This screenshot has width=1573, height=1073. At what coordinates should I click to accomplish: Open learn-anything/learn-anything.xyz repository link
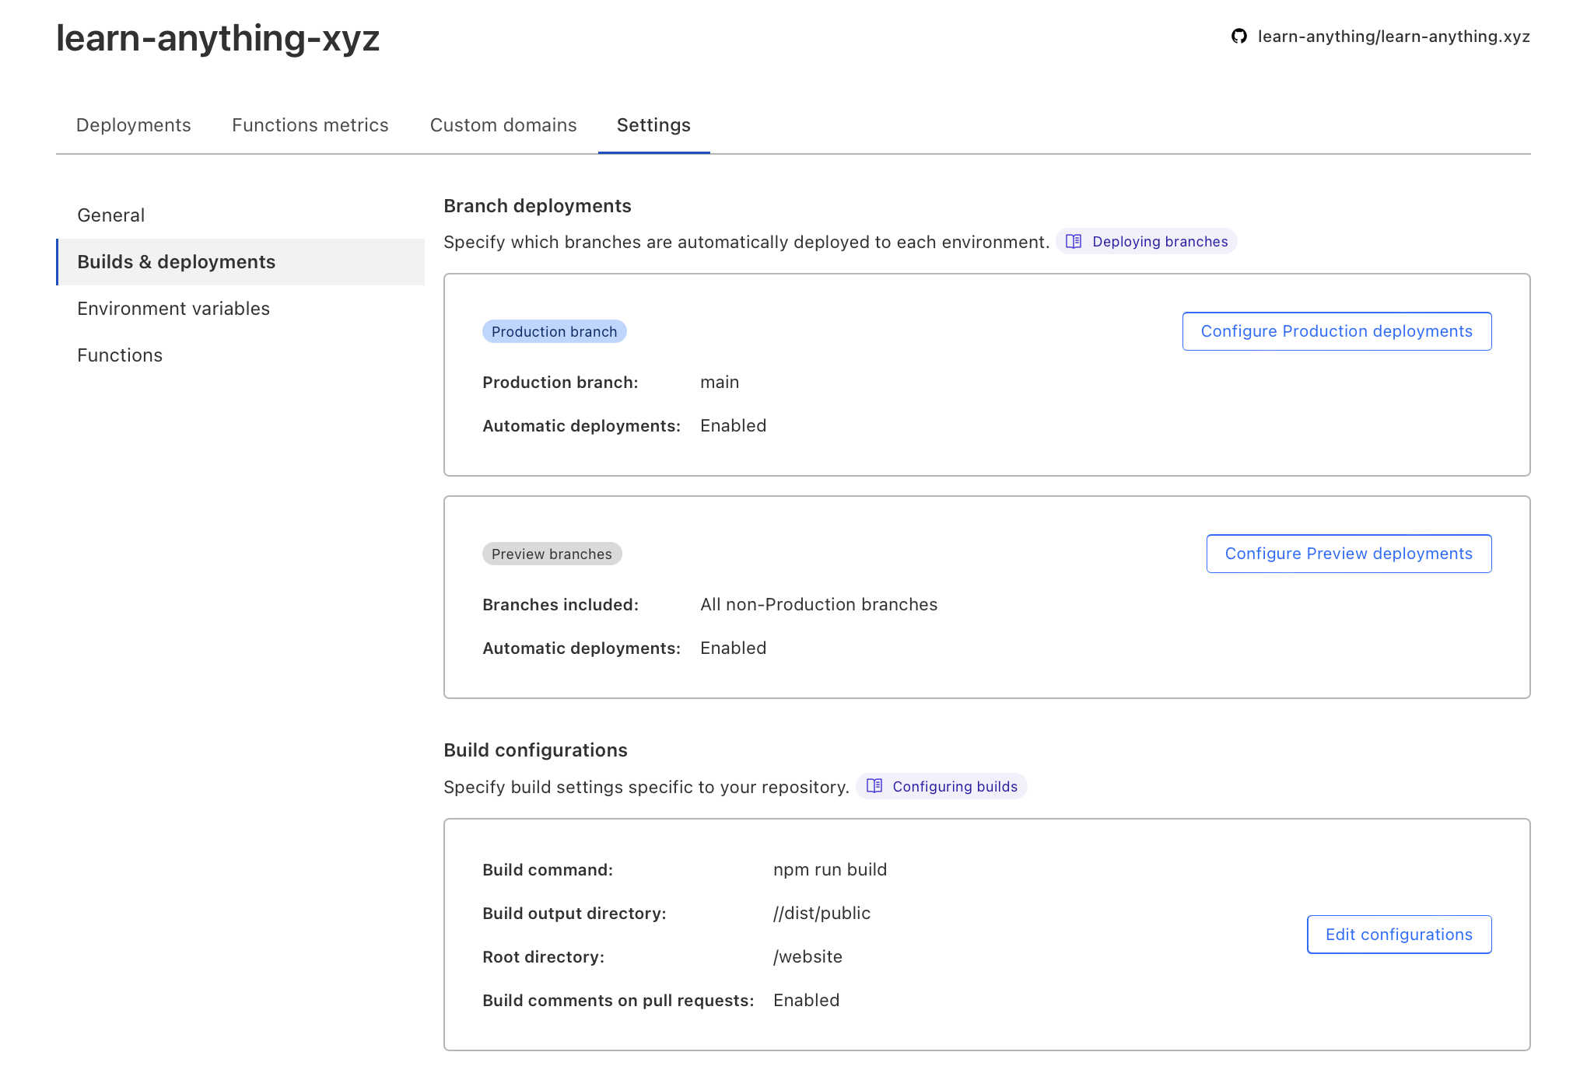click(x=1393, y=37)
